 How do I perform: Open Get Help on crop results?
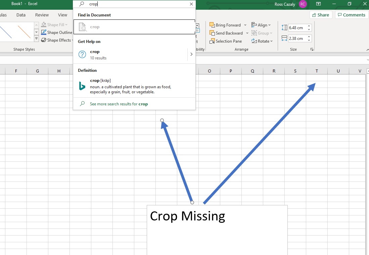[130, 55]
